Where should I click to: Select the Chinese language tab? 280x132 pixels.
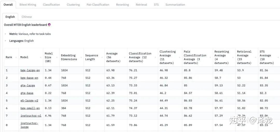pyautogui.click(x=27, y=17)
